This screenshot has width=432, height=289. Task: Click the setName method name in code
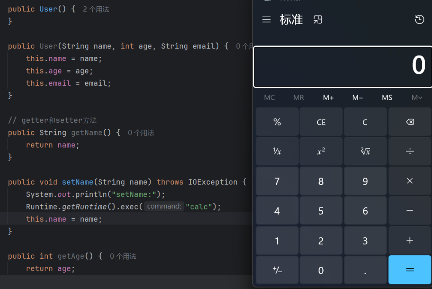pyautogui.click(x=77, y=182)
